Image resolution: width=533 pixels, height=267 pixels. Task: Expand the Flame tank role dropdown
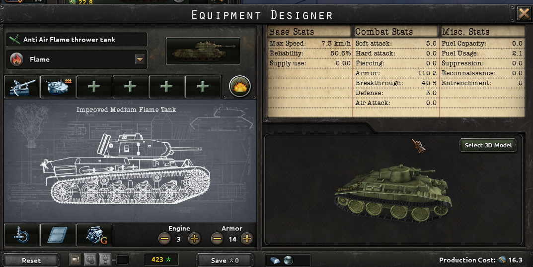[x=140, y=59]
